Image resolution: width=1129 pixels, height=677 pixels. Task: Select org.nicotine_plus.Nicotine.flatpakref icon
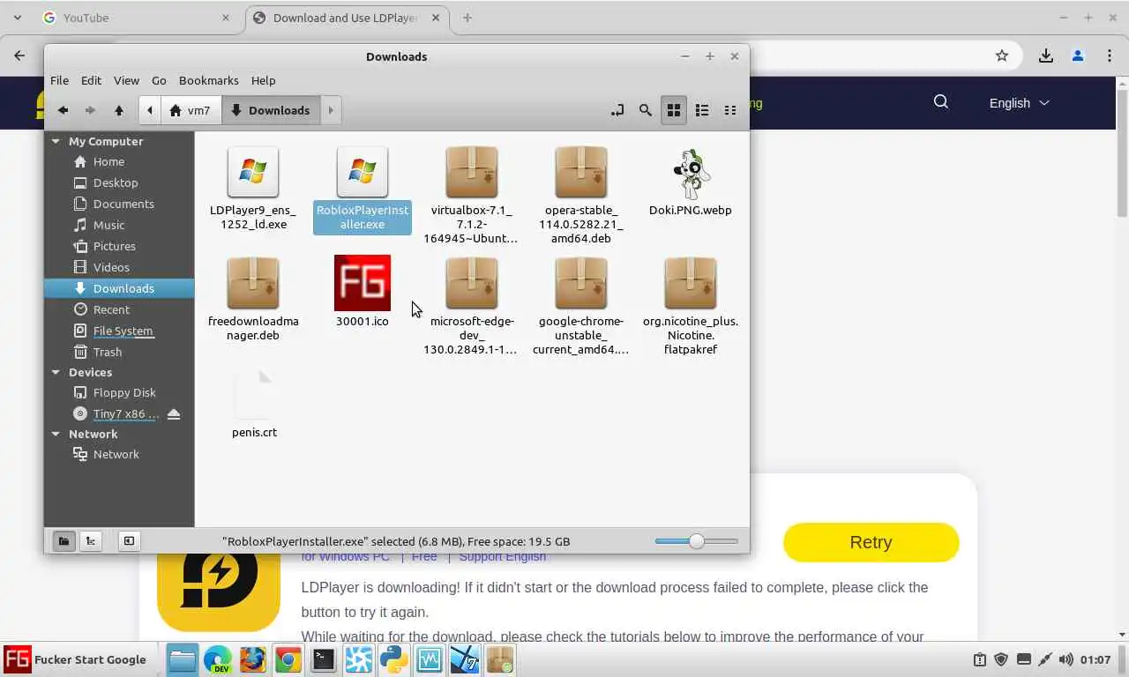[x=691, y=283]
